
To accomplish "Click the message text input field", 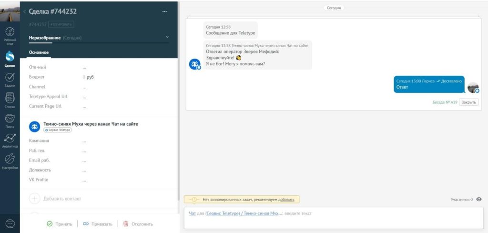I will 334,218.
